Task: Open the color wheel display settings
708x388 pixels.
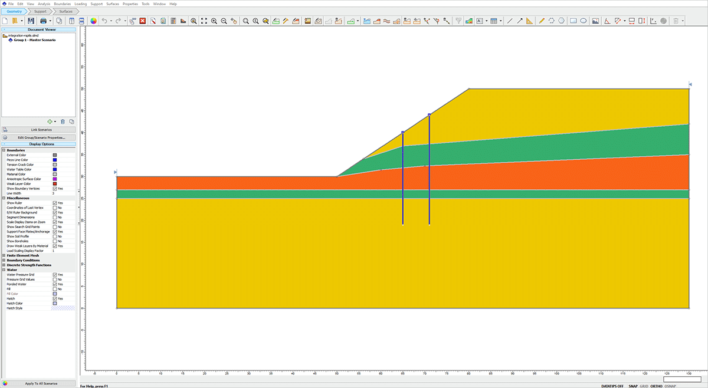Action: tap(93, 21)
